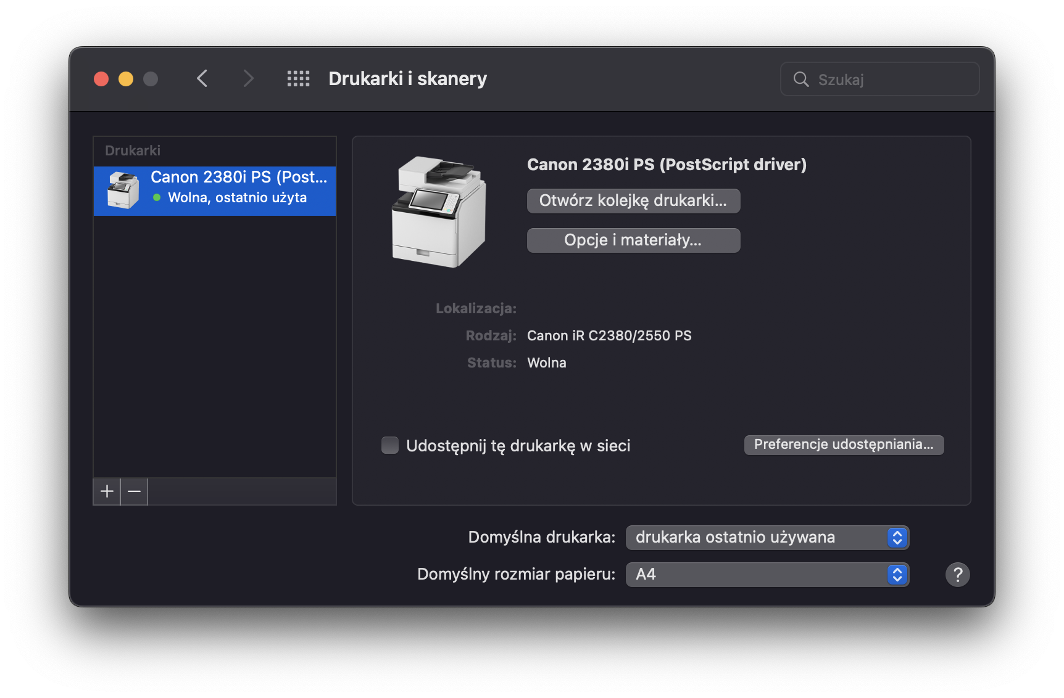Close the Drukarki i skanery window

click(101, 79)
